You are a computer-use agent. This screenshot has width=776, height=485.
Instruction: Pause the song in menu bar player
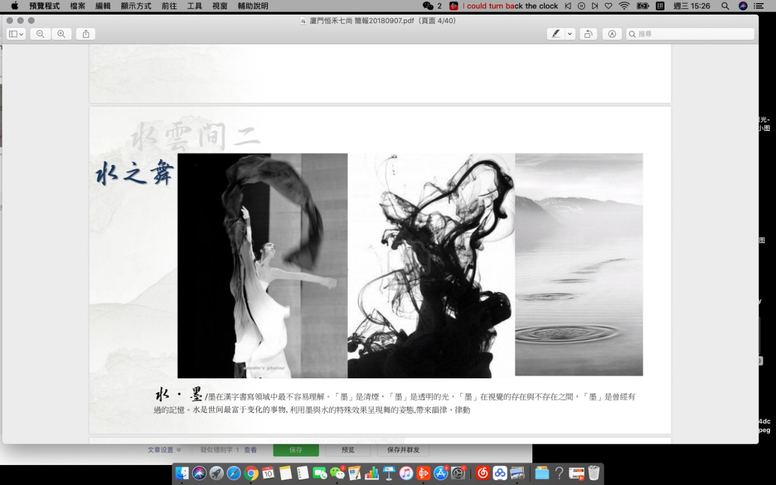tap(581, 6)
